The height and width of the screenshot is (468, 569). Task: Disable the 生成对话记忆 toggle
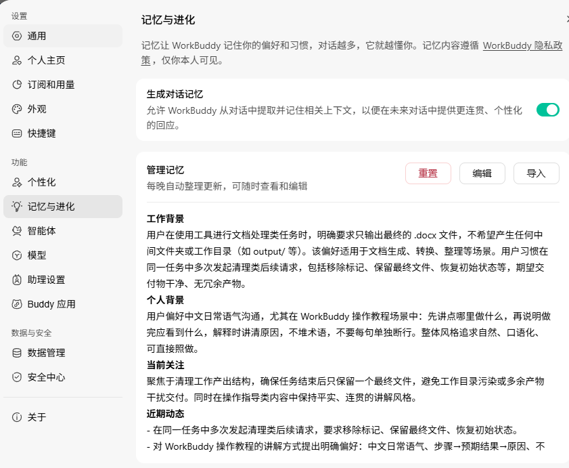[547, 110]
